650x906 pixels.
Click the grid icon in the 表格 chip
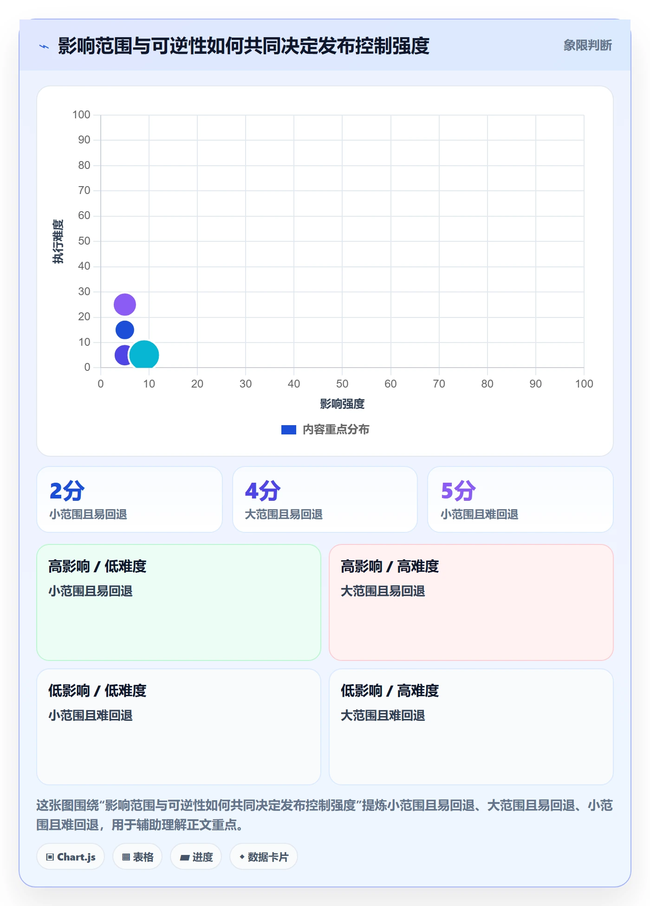pyautogui.click(x=126, y=857)
